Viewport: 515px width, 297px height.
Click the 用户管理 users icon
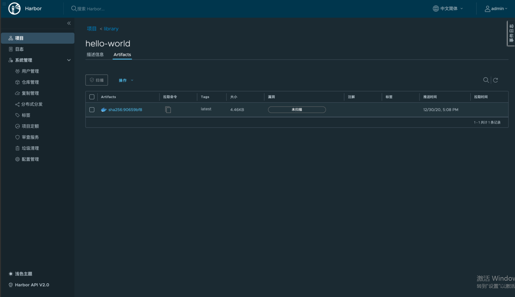click(18, 71)
